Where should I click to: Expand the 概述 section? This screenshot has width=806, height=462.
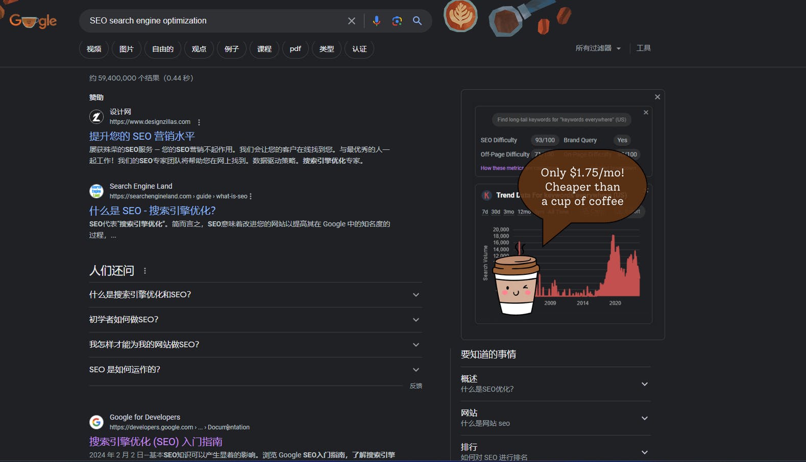coord(556,384)
